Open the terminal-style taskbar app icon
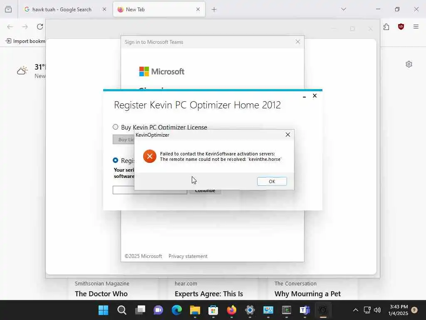Screen dimensions: 426x320 (x=287, y=310)
